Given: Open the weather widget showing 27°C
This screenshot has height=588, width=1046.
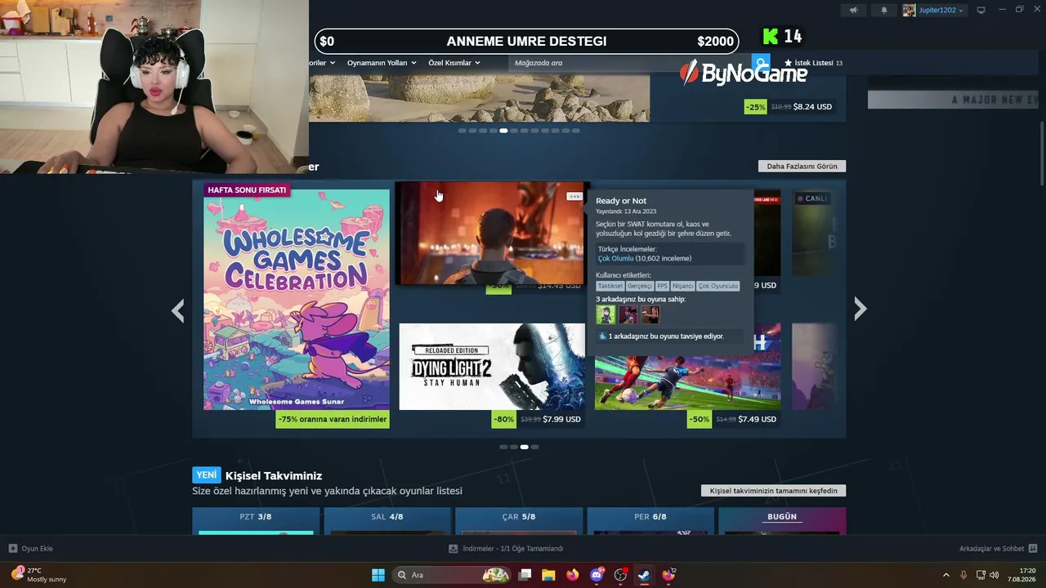Looking at the screenshot, I should (x=39, y=575).
